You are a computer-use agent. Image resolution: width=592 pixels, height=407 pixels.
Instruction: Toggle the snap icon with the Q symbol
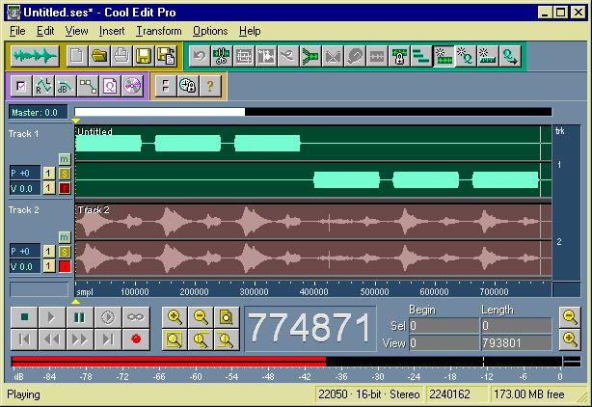(x=466, y=56)
